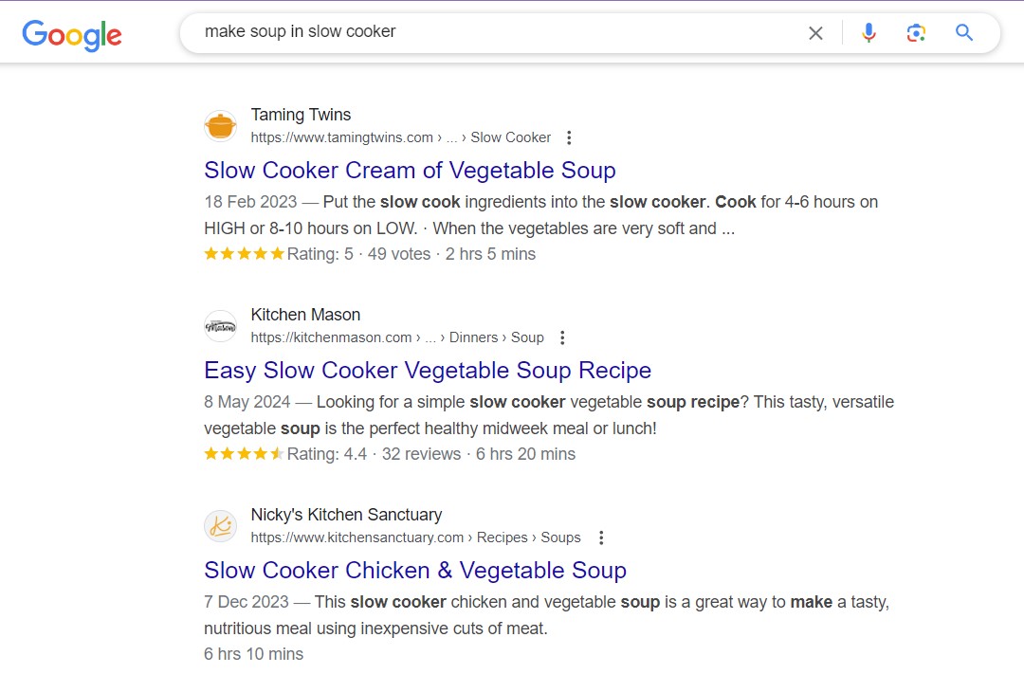Click the Taming Twins site name
Viewport: 1024px width, 674px height.
(301, 115)
